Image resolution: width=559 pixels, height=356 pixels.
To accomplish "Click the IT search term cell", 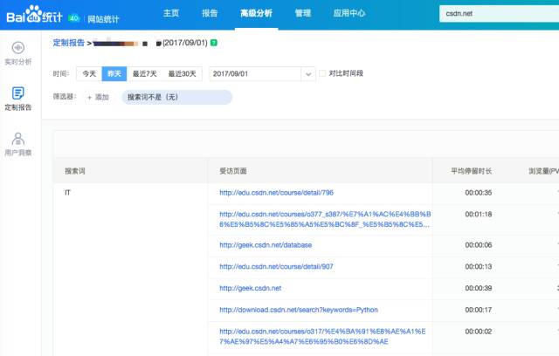I will point(68,193).
